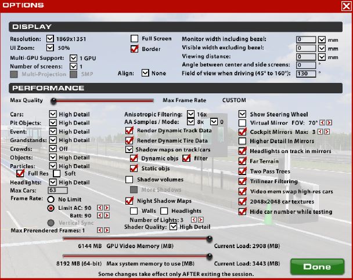Click the Max Cars input field

[60, 190]
